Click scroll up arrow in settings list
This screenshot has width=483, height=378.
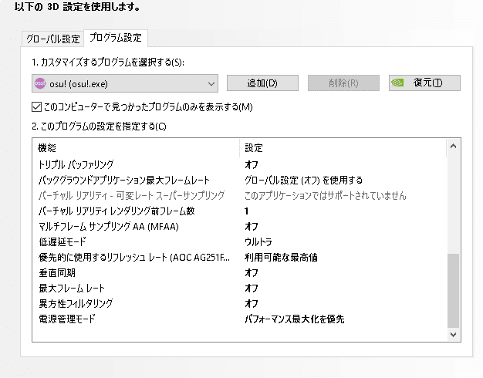point(453,146)
